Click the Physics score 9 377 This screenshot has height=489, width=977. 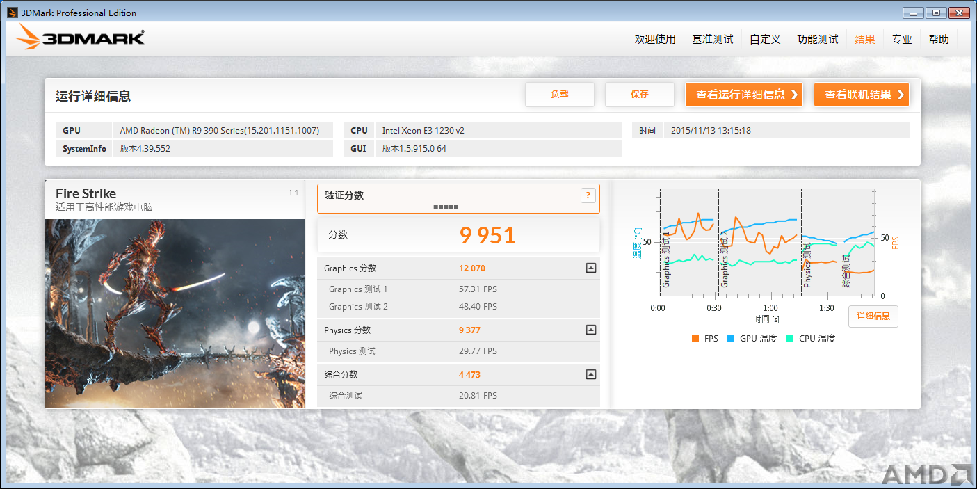tap(469, 330)
